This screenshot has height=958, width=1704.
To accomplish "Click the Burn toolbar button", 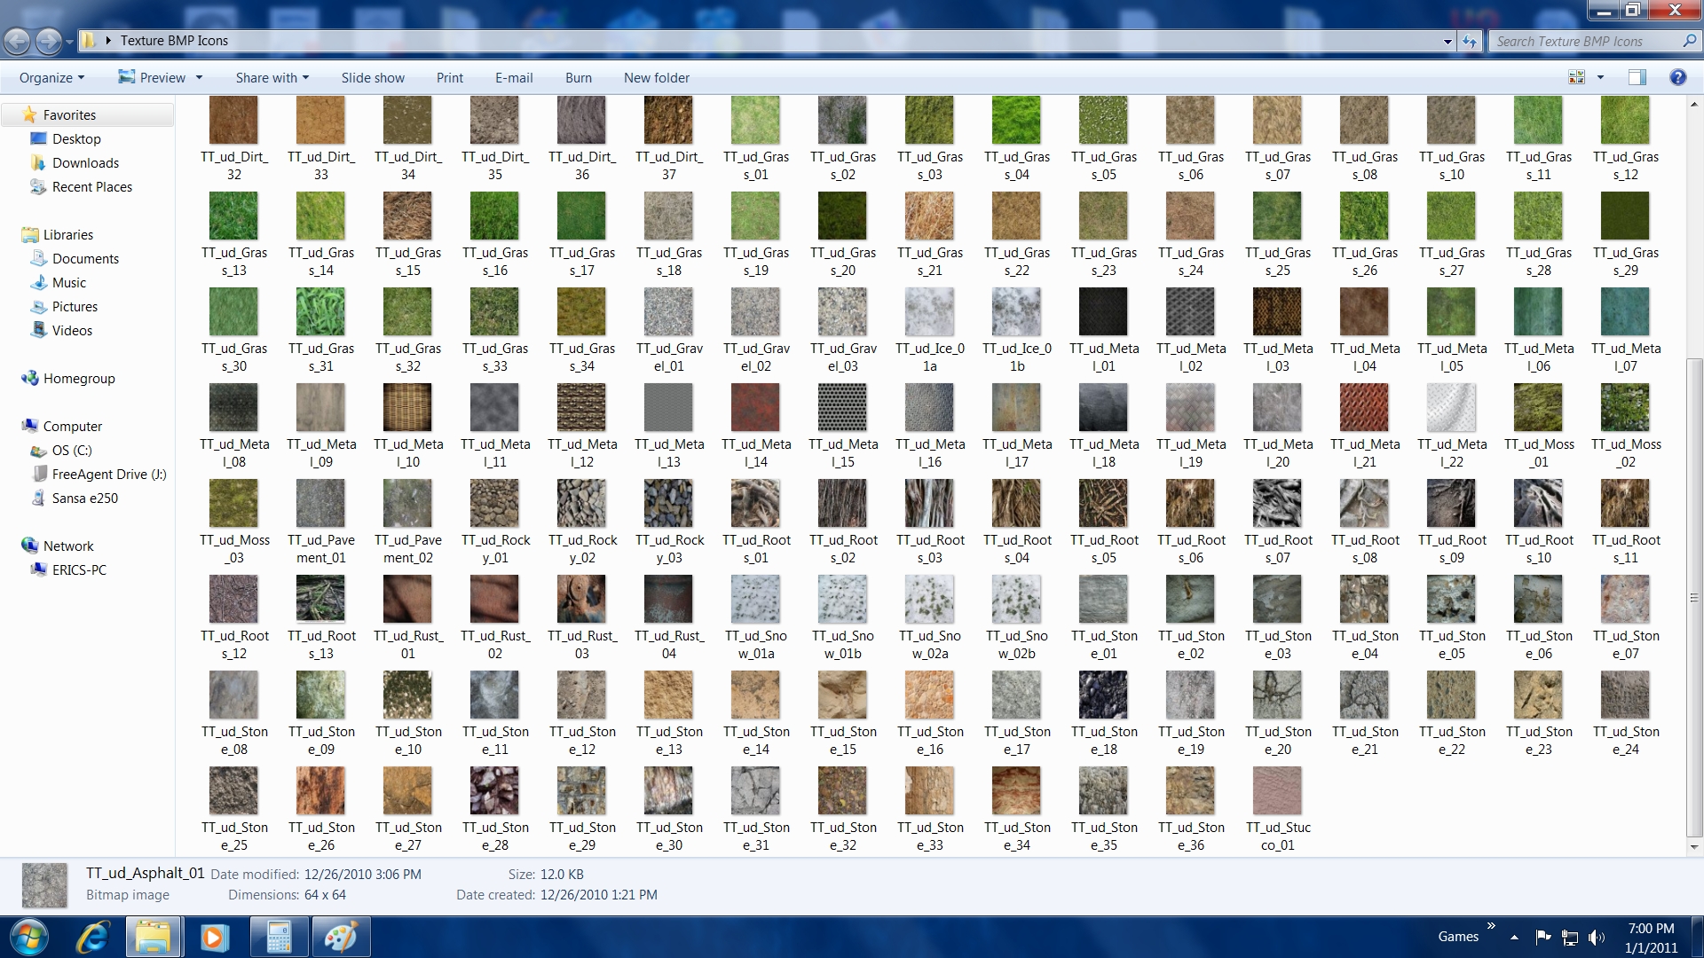I will click(578, 78).
